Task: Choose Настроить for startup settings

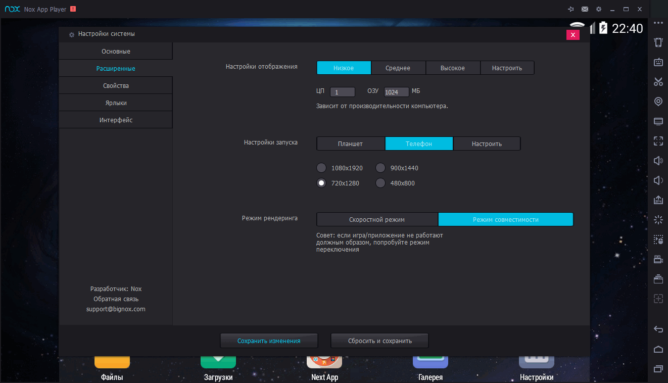Action: (487, 143)
